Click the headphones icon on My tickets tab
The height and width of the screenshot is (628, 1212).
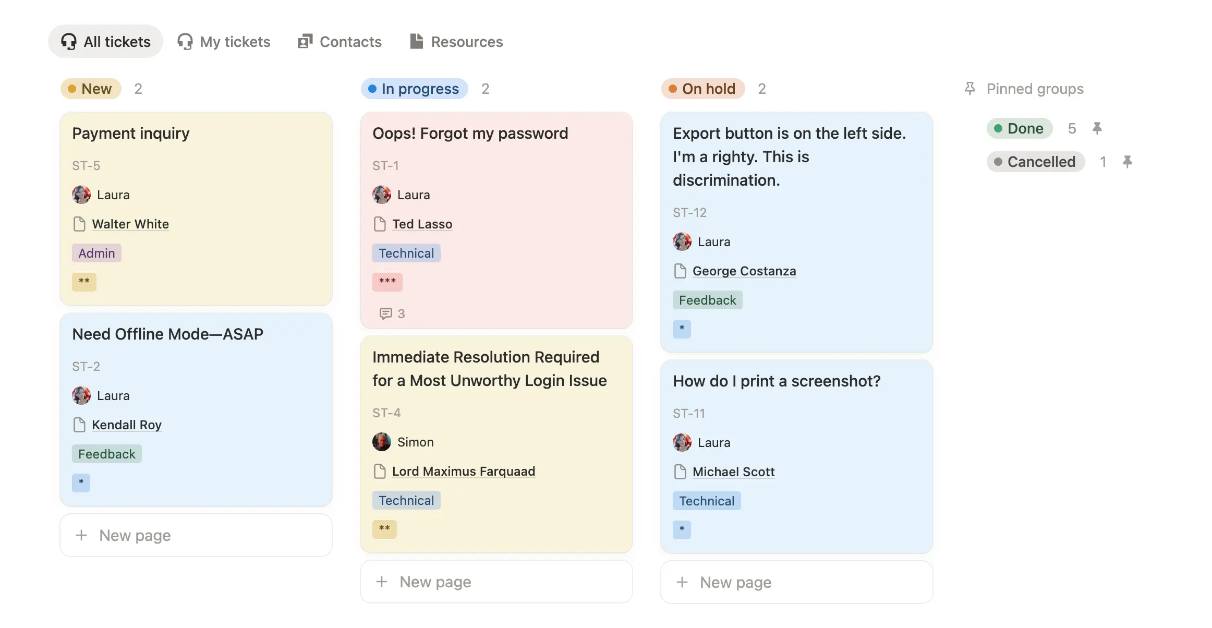185,41
